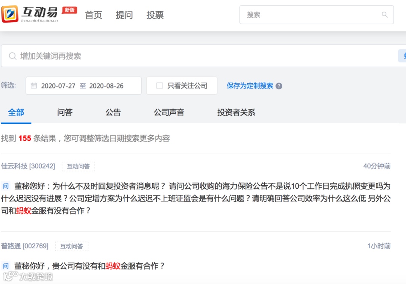Open the 普路通 question about 蚂蚁金服合作
Screen dimensions: 406x284
tap(89, 266)
